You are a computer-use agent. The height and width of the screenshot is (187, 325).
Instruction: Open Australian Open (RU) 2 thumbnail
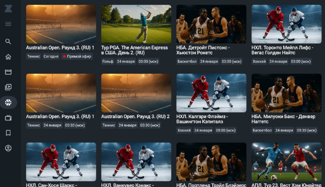(136, 93)
